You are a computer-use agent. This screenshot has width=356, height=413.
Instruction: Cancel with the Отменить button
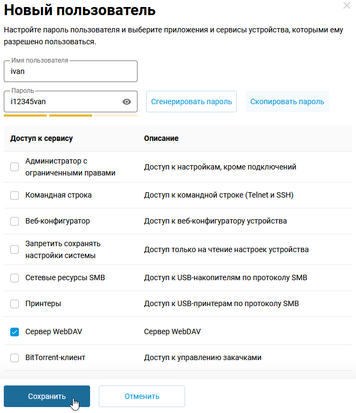tap(142, 396)
